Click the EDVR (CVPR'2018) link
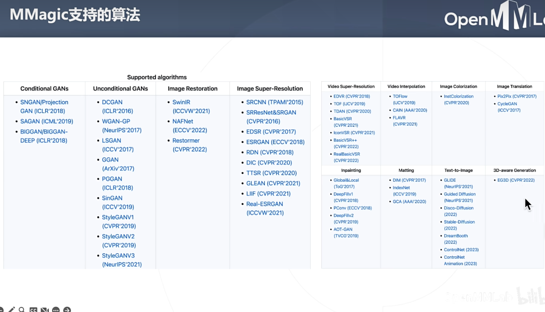This screenshot has width=545, height=312. (x=352, y=96)
